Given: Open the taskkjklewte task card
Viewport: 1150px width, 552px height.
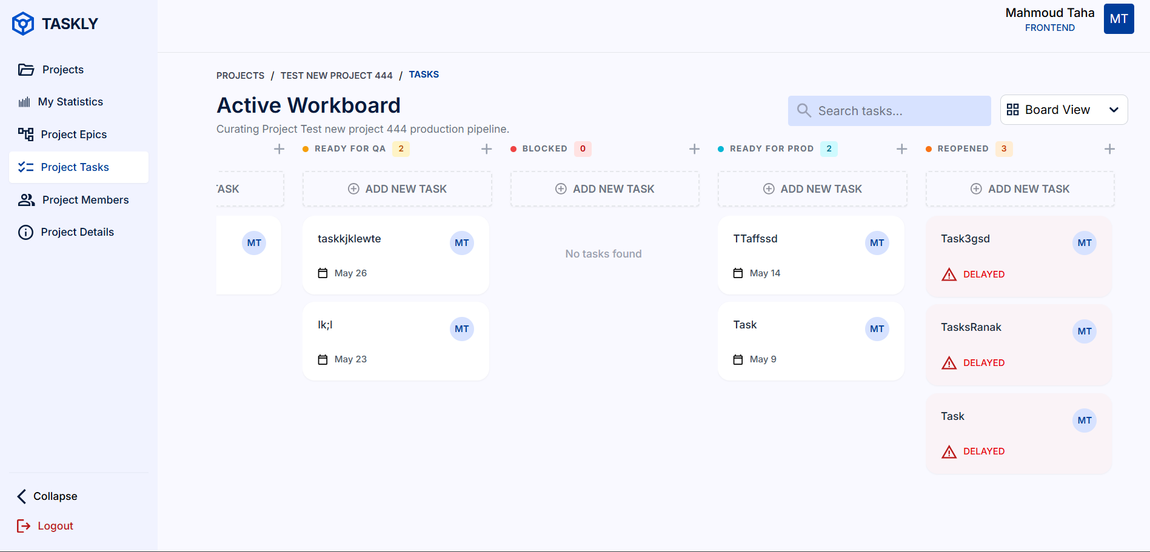Looking at the screenshot, I should (x=395, y=255).
